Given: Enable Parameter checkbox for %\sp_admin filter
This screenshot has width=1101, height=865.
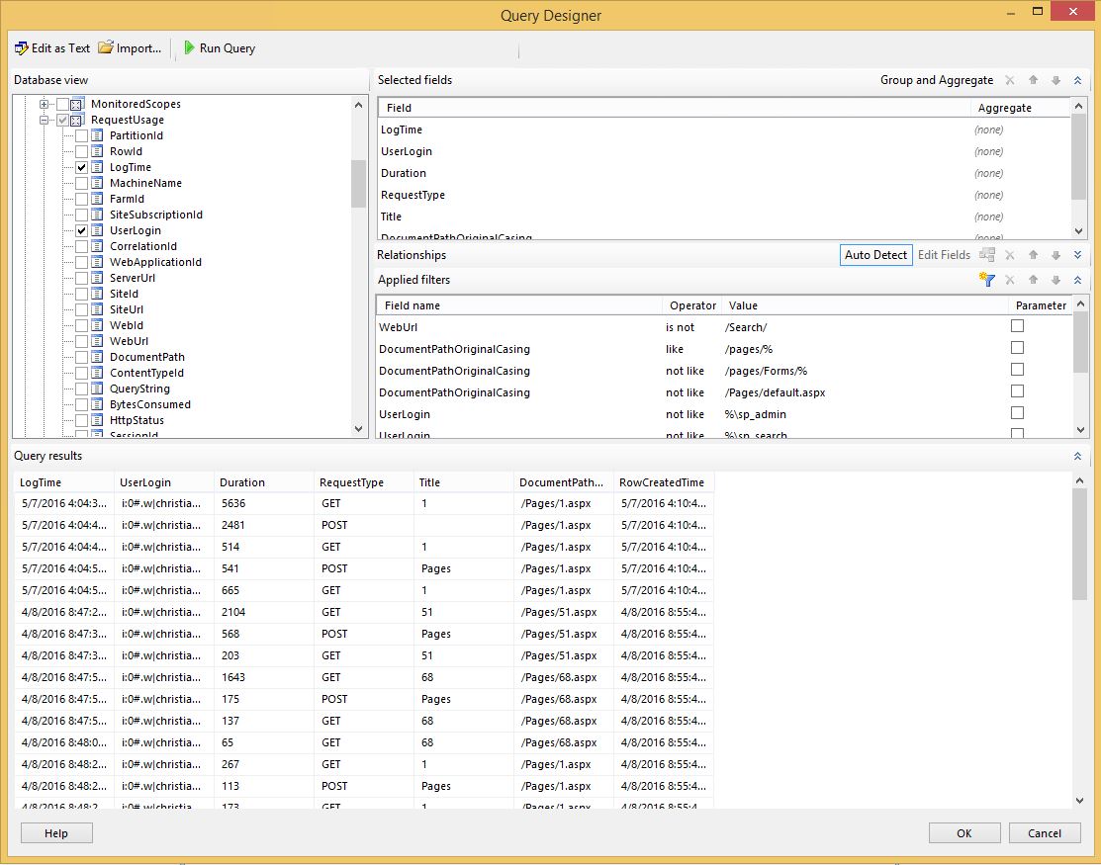Looking at the screenshot, I should (1017, 413).
